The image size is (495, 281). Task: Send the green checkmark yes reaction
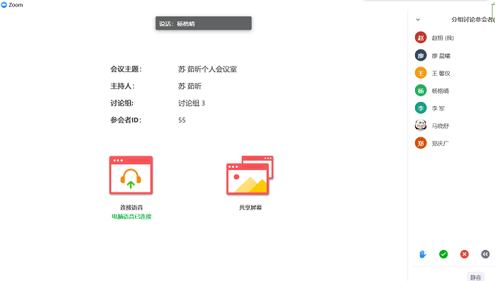tap(443, 254)
